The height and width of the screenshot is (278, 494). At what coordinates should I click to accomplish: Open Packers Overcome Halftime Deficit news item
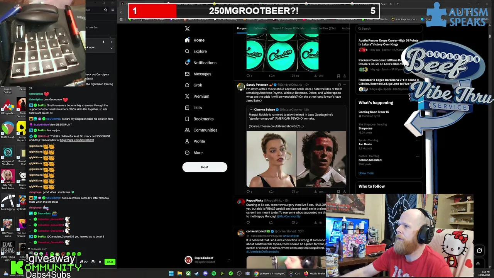[x=388, y=65]
